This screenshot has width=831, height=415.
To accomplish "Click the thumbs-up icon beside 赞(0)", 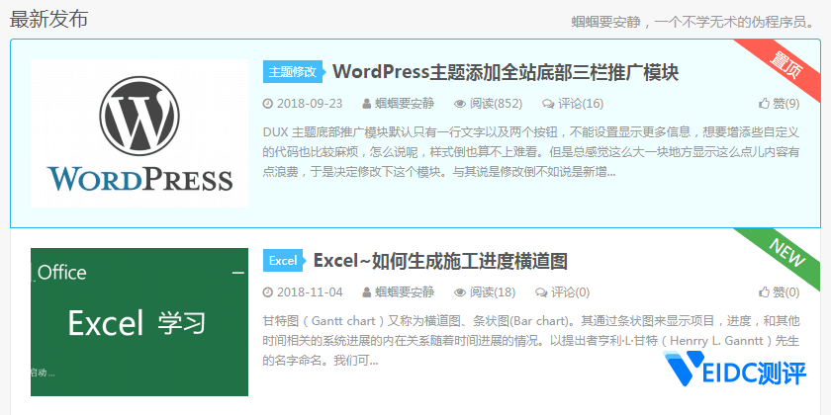I will pos(764,292).
